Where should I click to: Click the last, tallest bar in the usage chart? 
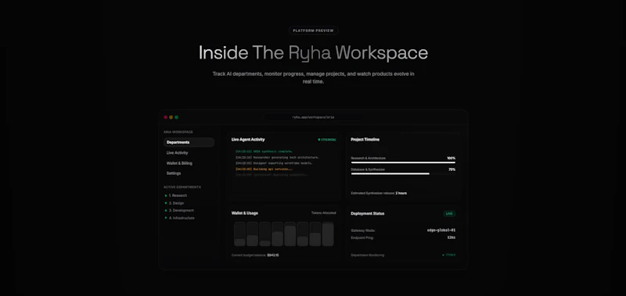(328, 234)
